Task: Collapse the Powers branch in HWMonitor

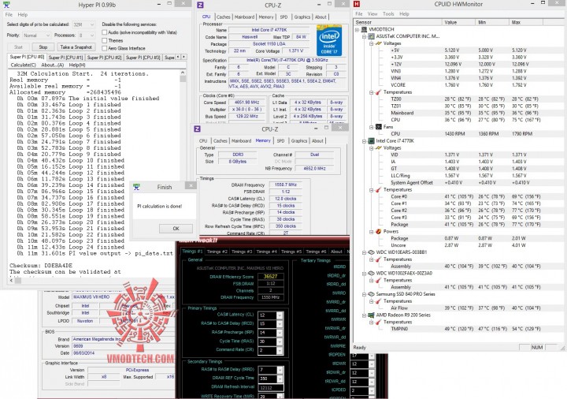Action: pyautogui.click(x=372, y=231)
